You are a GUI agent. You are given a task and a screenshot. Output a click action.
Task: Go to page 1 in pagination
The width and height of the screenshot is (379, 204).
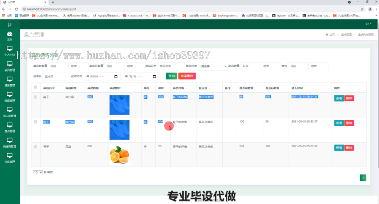click(x=363, y=178)
